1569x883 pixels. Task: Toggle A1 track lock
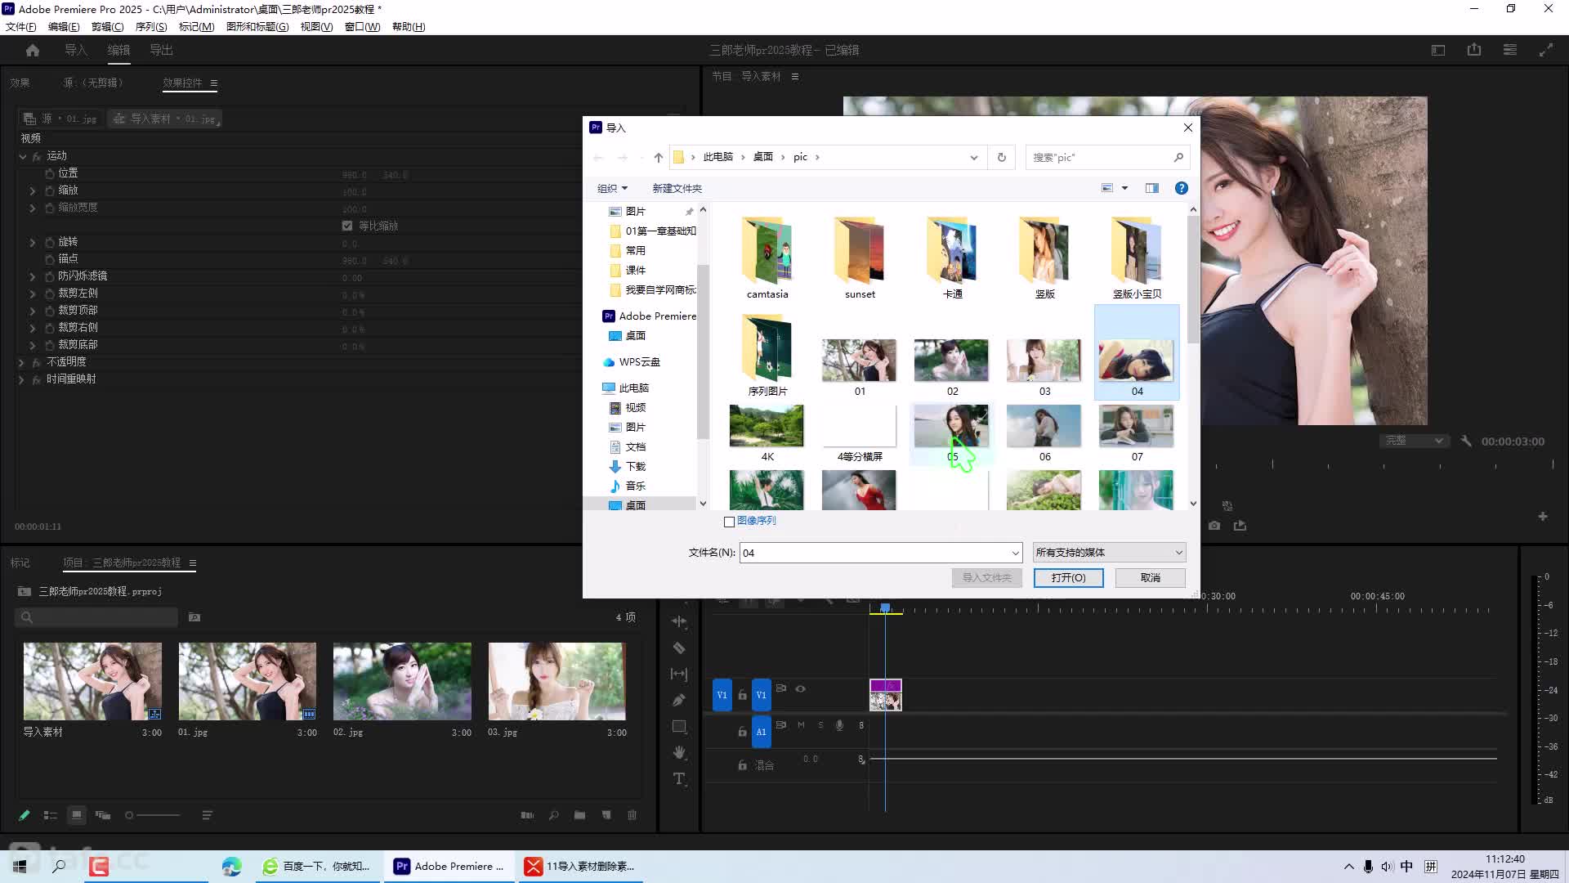742,732
